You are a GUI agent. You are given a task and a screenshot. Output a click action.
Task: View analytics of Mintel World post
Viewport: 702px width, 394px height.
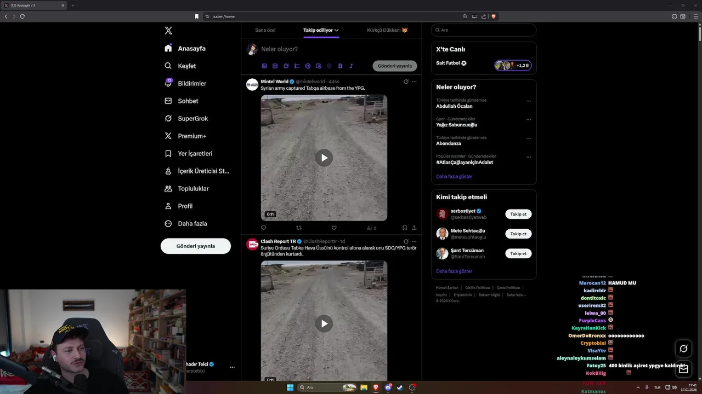click(x=371, y=228)
